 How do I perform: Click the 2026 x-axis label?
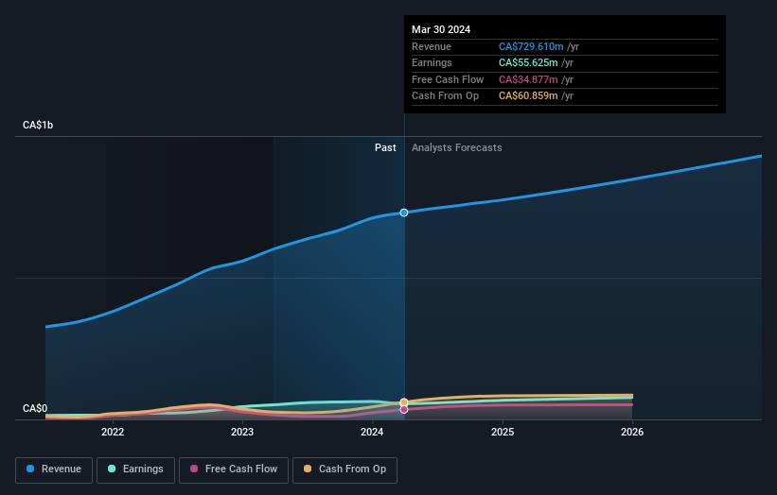point(632,432)
